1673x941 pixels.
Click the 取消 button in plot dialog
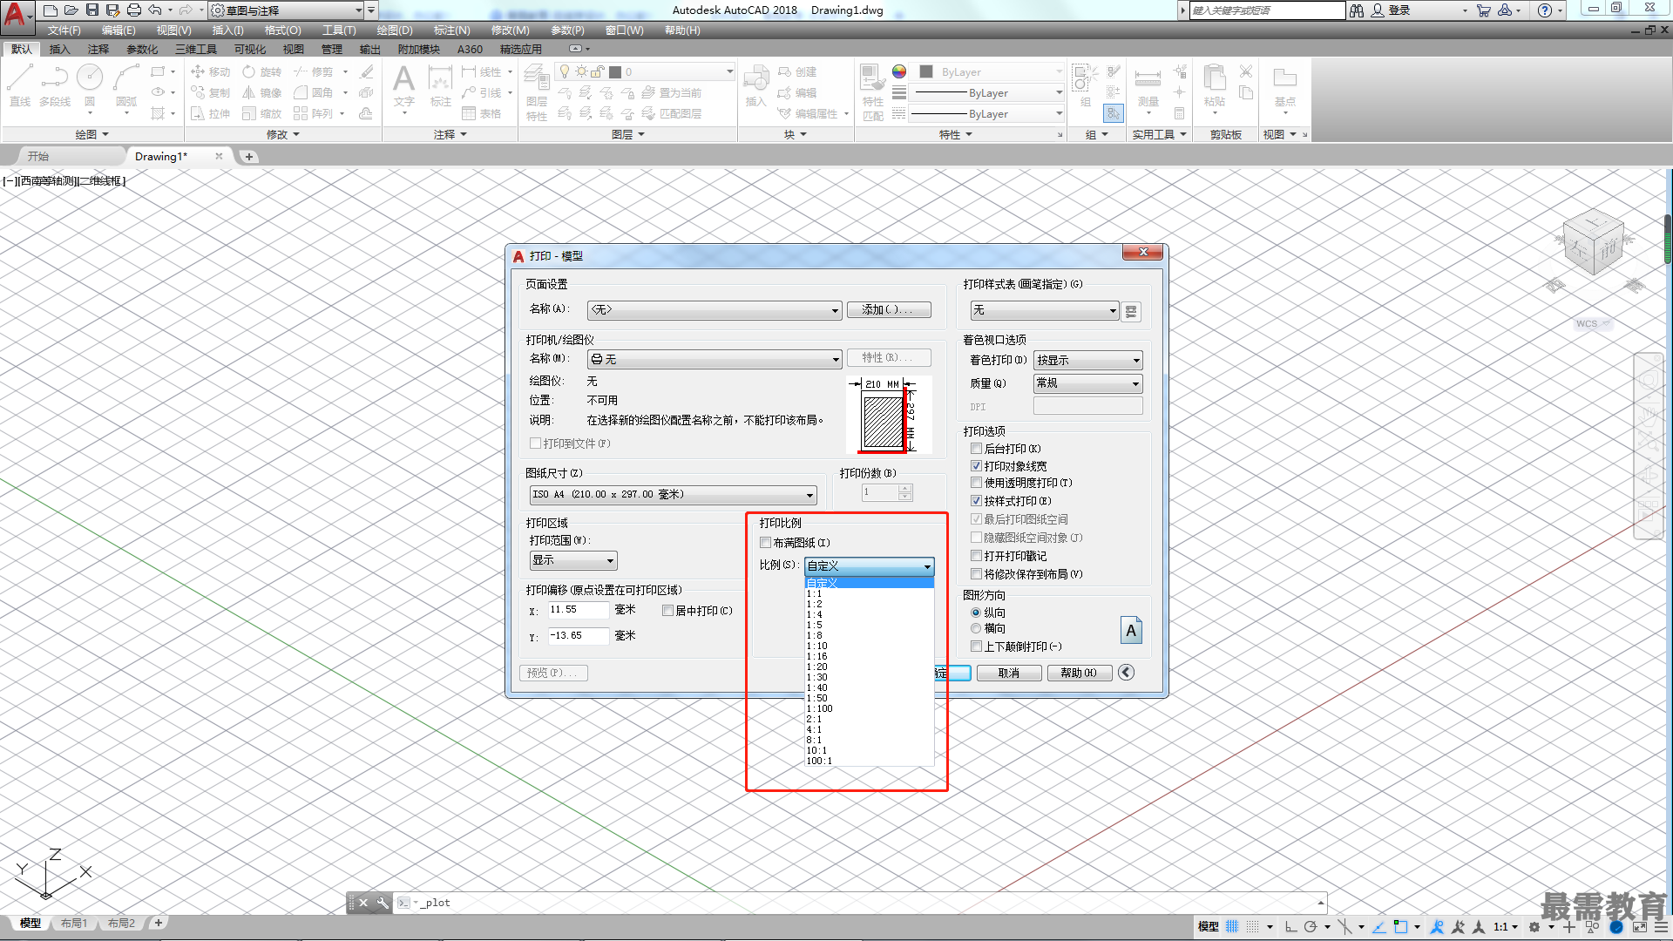tap(1009, 673)
